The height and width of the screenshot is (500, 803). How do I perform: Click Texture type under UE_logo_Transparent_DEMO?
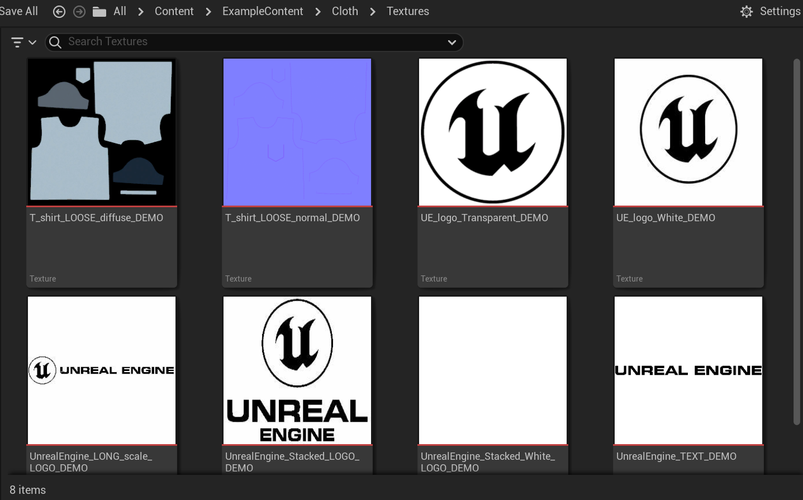pos(434,279)
